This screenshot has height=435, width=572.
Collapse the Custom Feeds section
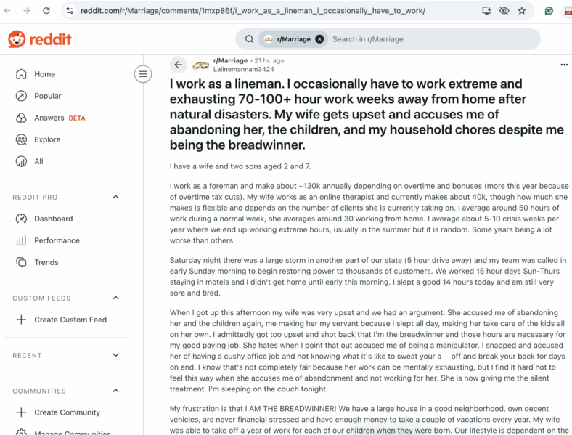pyautogui.click(x=115, y=298)
